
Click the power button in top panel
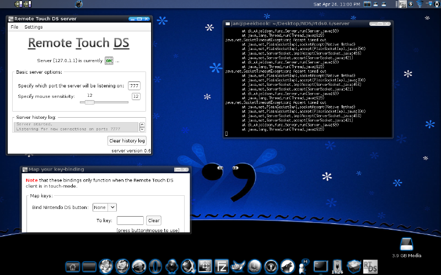(x=438, y=4)
